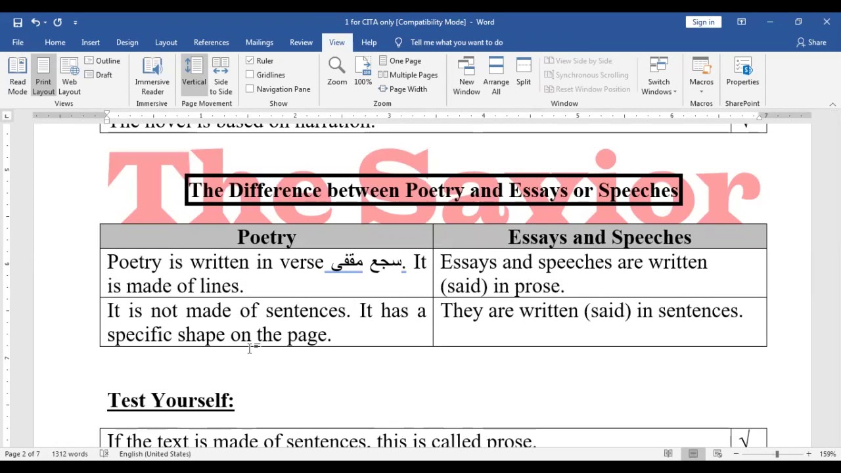Open the Review tab
Screen dimensions: 841x473
pyautogui.click(x=302, y=42)
